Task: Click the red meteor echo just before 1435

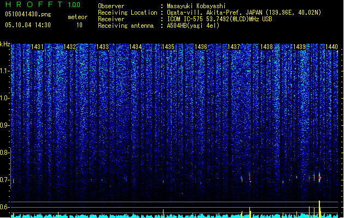Action: (163, 181)
